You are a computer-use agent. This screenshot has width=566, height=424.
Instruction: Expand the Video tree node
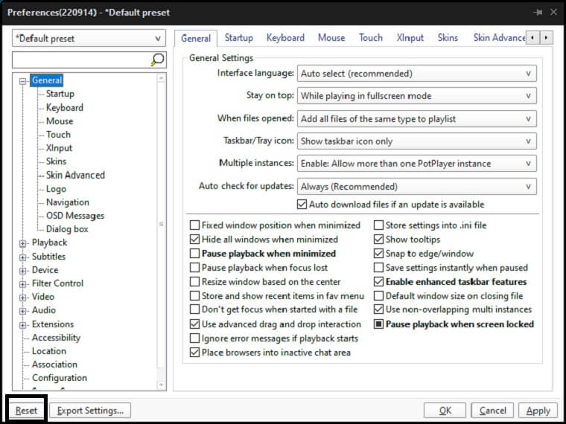point(23,298)
